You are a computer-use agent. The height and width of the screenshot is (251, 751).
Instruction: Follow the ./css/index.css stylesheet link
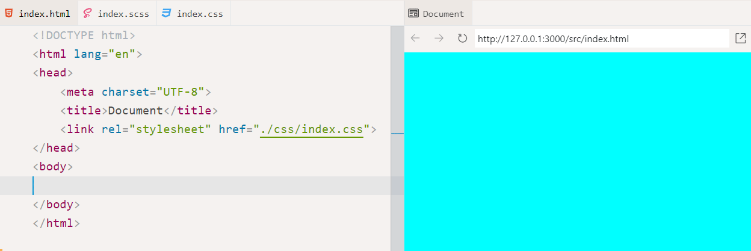(312, 129)
